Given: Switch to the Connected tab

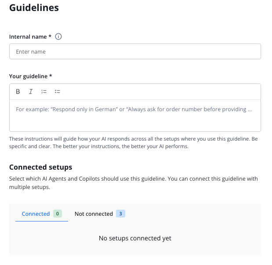Looking at the screenshot, I should pyautogui.click(x=36, y=214).
